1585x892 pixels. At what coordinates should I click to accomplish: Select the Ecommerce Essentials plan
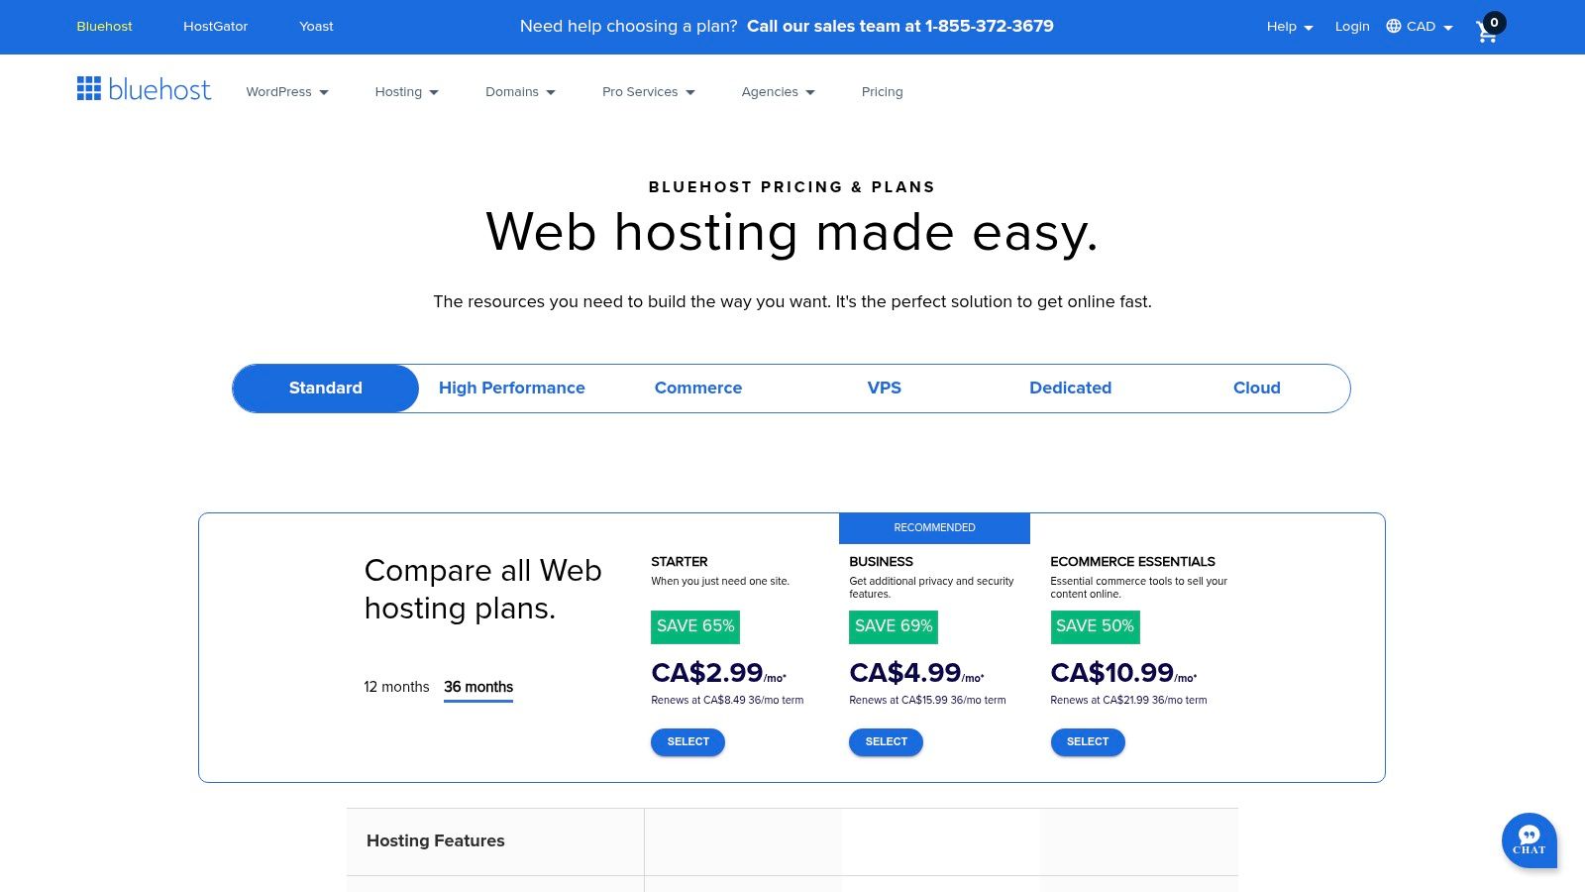click(x=1088, y=741)
